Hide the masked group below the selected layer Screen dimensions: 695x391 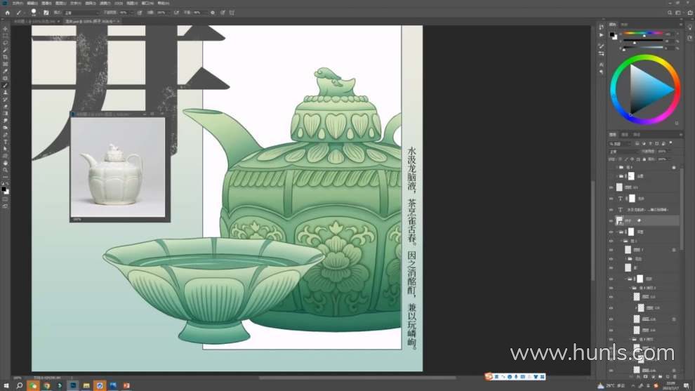point(611,232)
